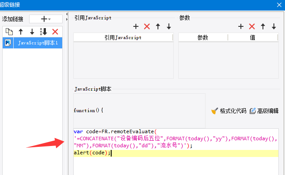Collapse the left panel with splitter arrow
This screenshot has width=285, height=175.
[67, 14]
